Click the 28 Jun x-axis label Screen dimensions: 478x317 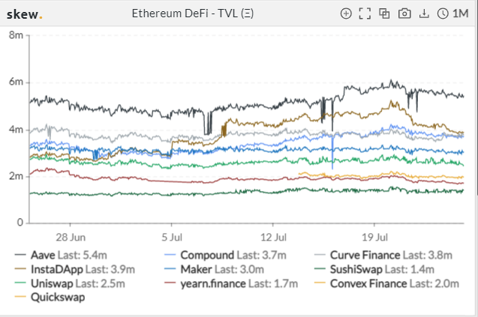[71, 238]
